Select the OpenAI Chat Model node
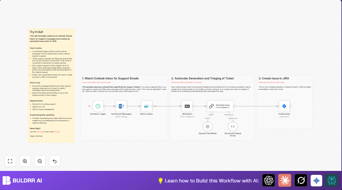 click(208, 126)
